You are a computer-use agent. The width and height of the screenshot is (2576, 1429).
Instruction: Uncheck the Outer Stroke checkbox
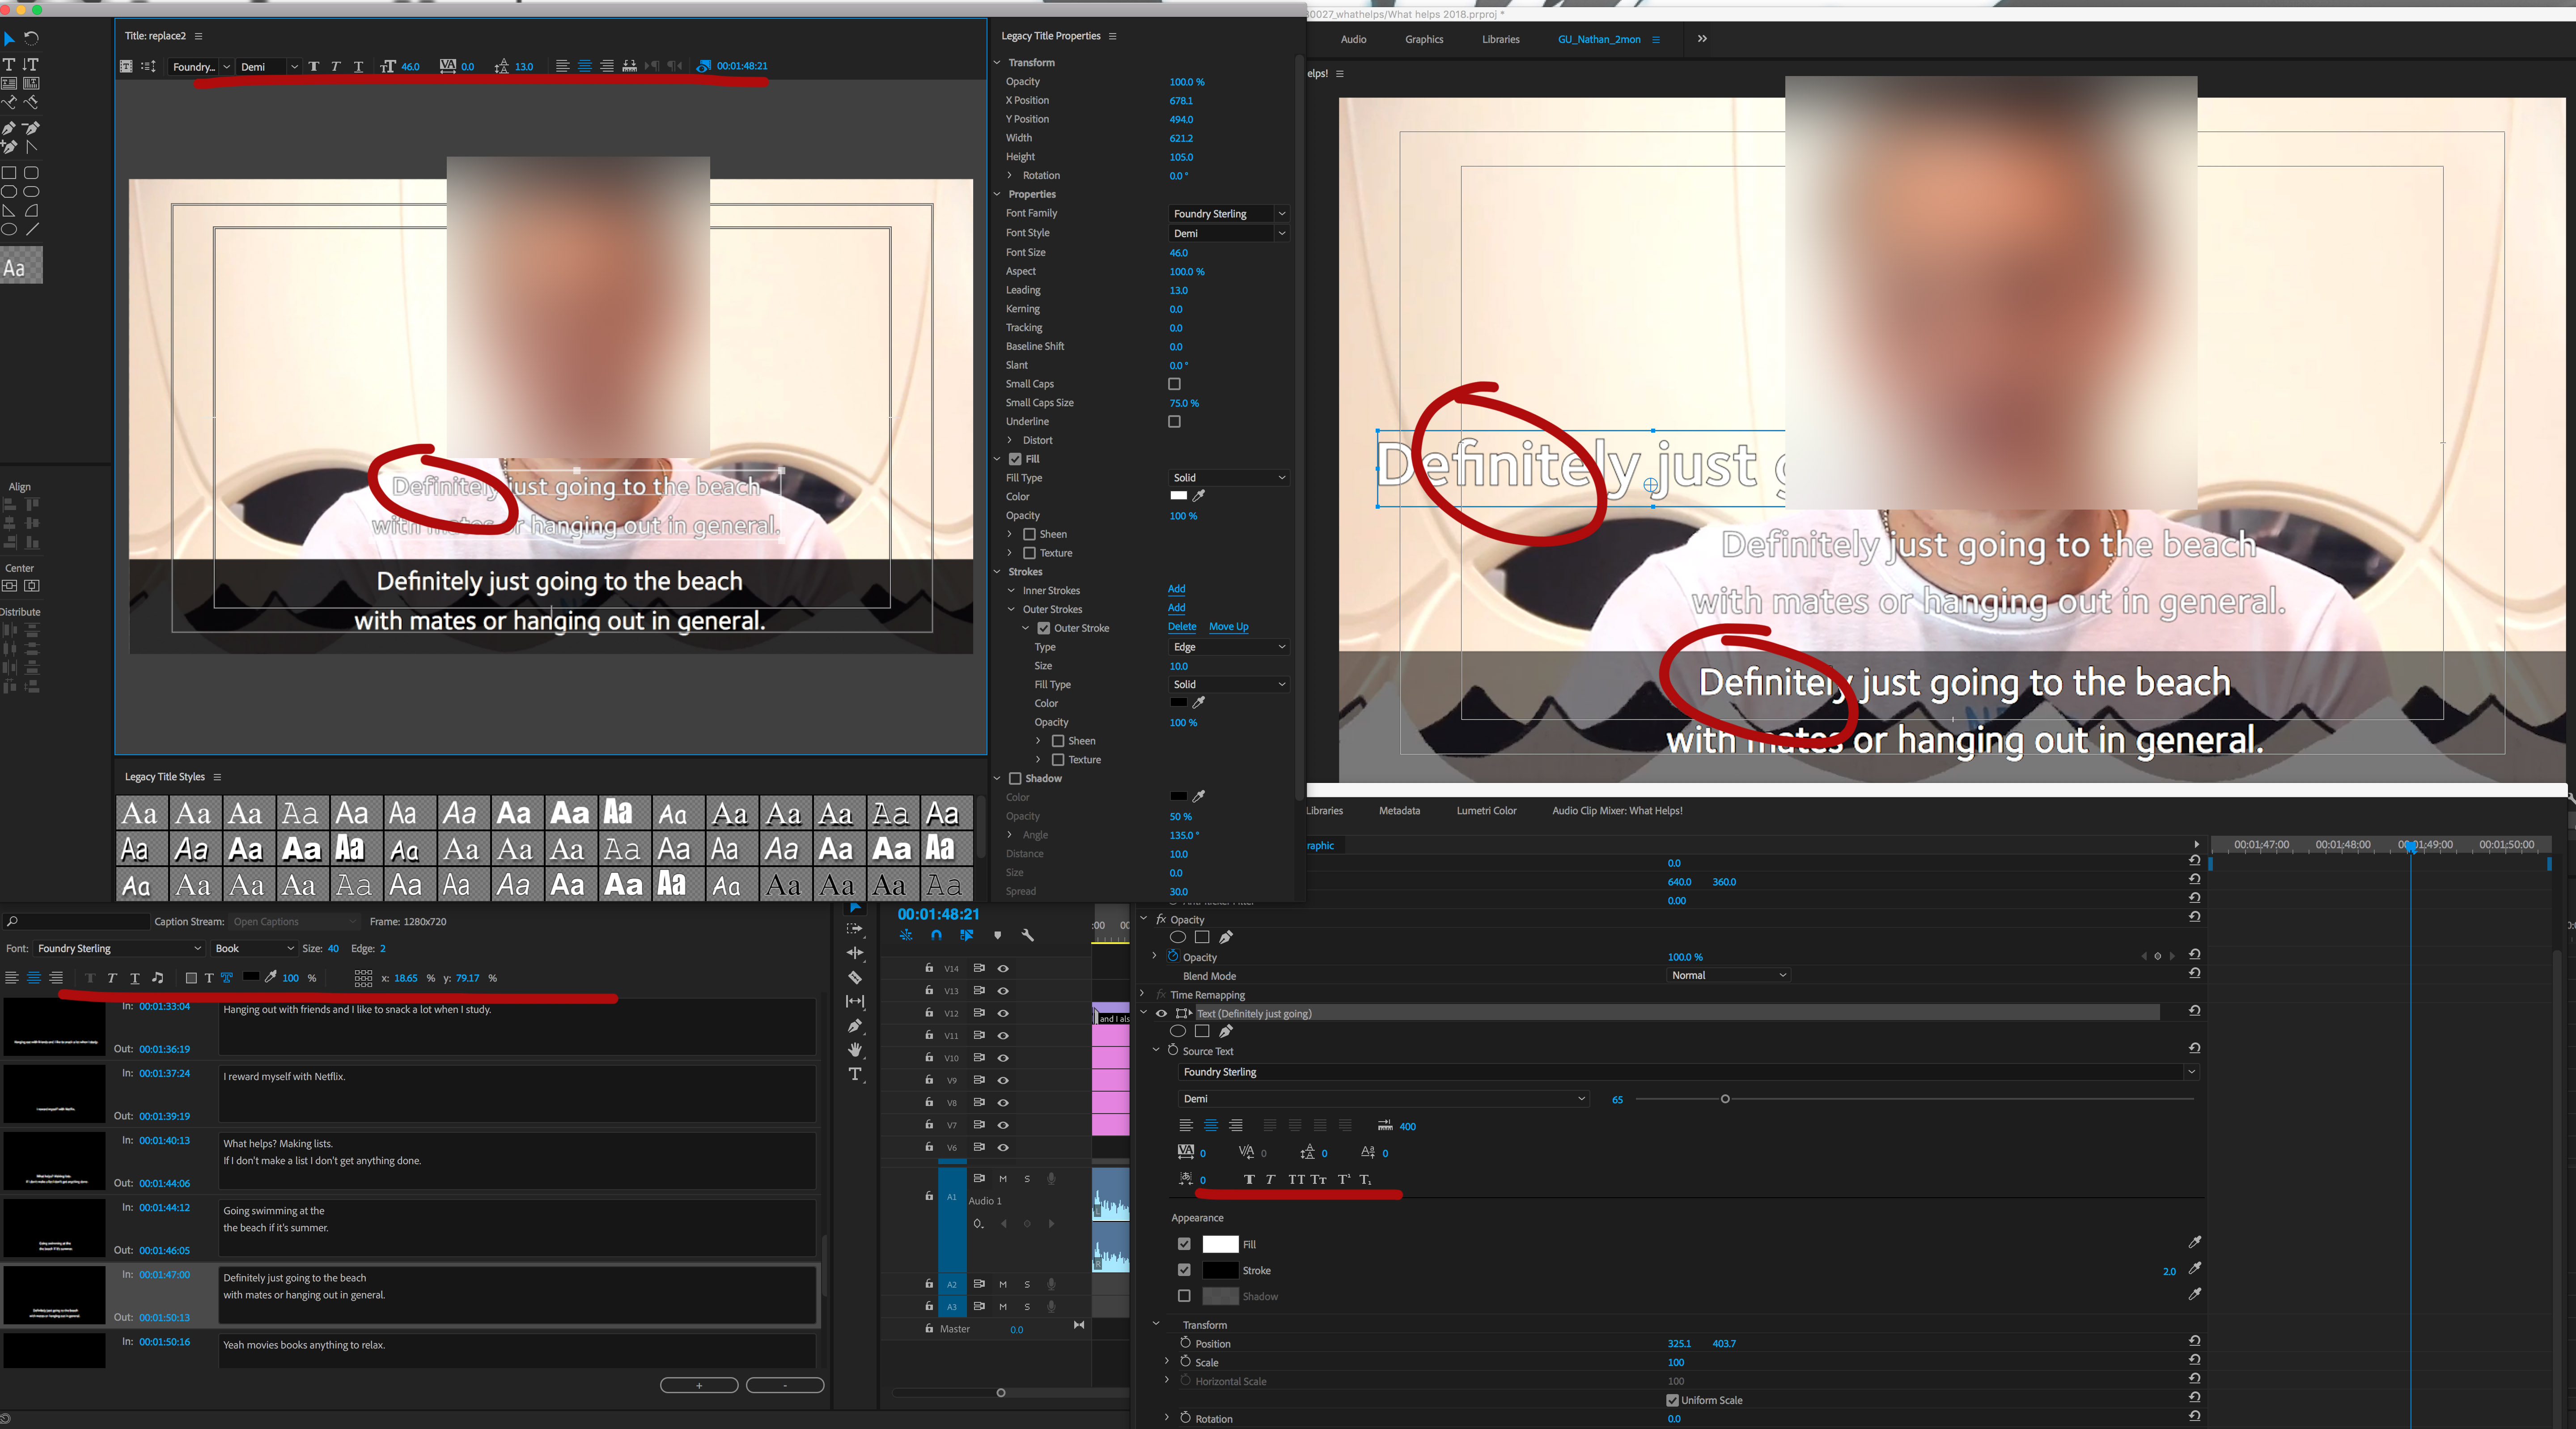point(1044,629)
